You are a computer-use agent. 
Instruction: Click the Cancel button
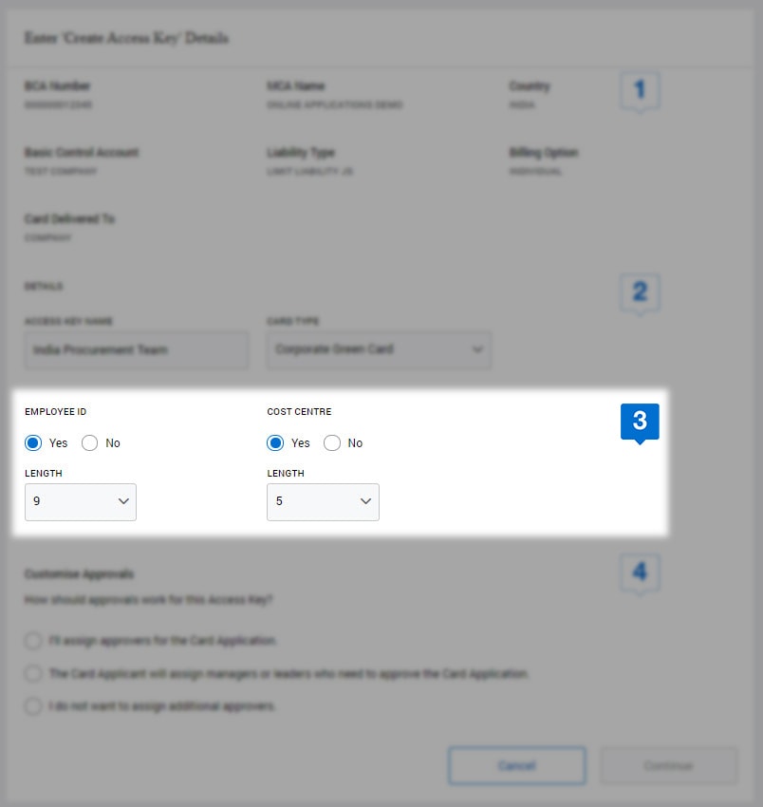516,765
